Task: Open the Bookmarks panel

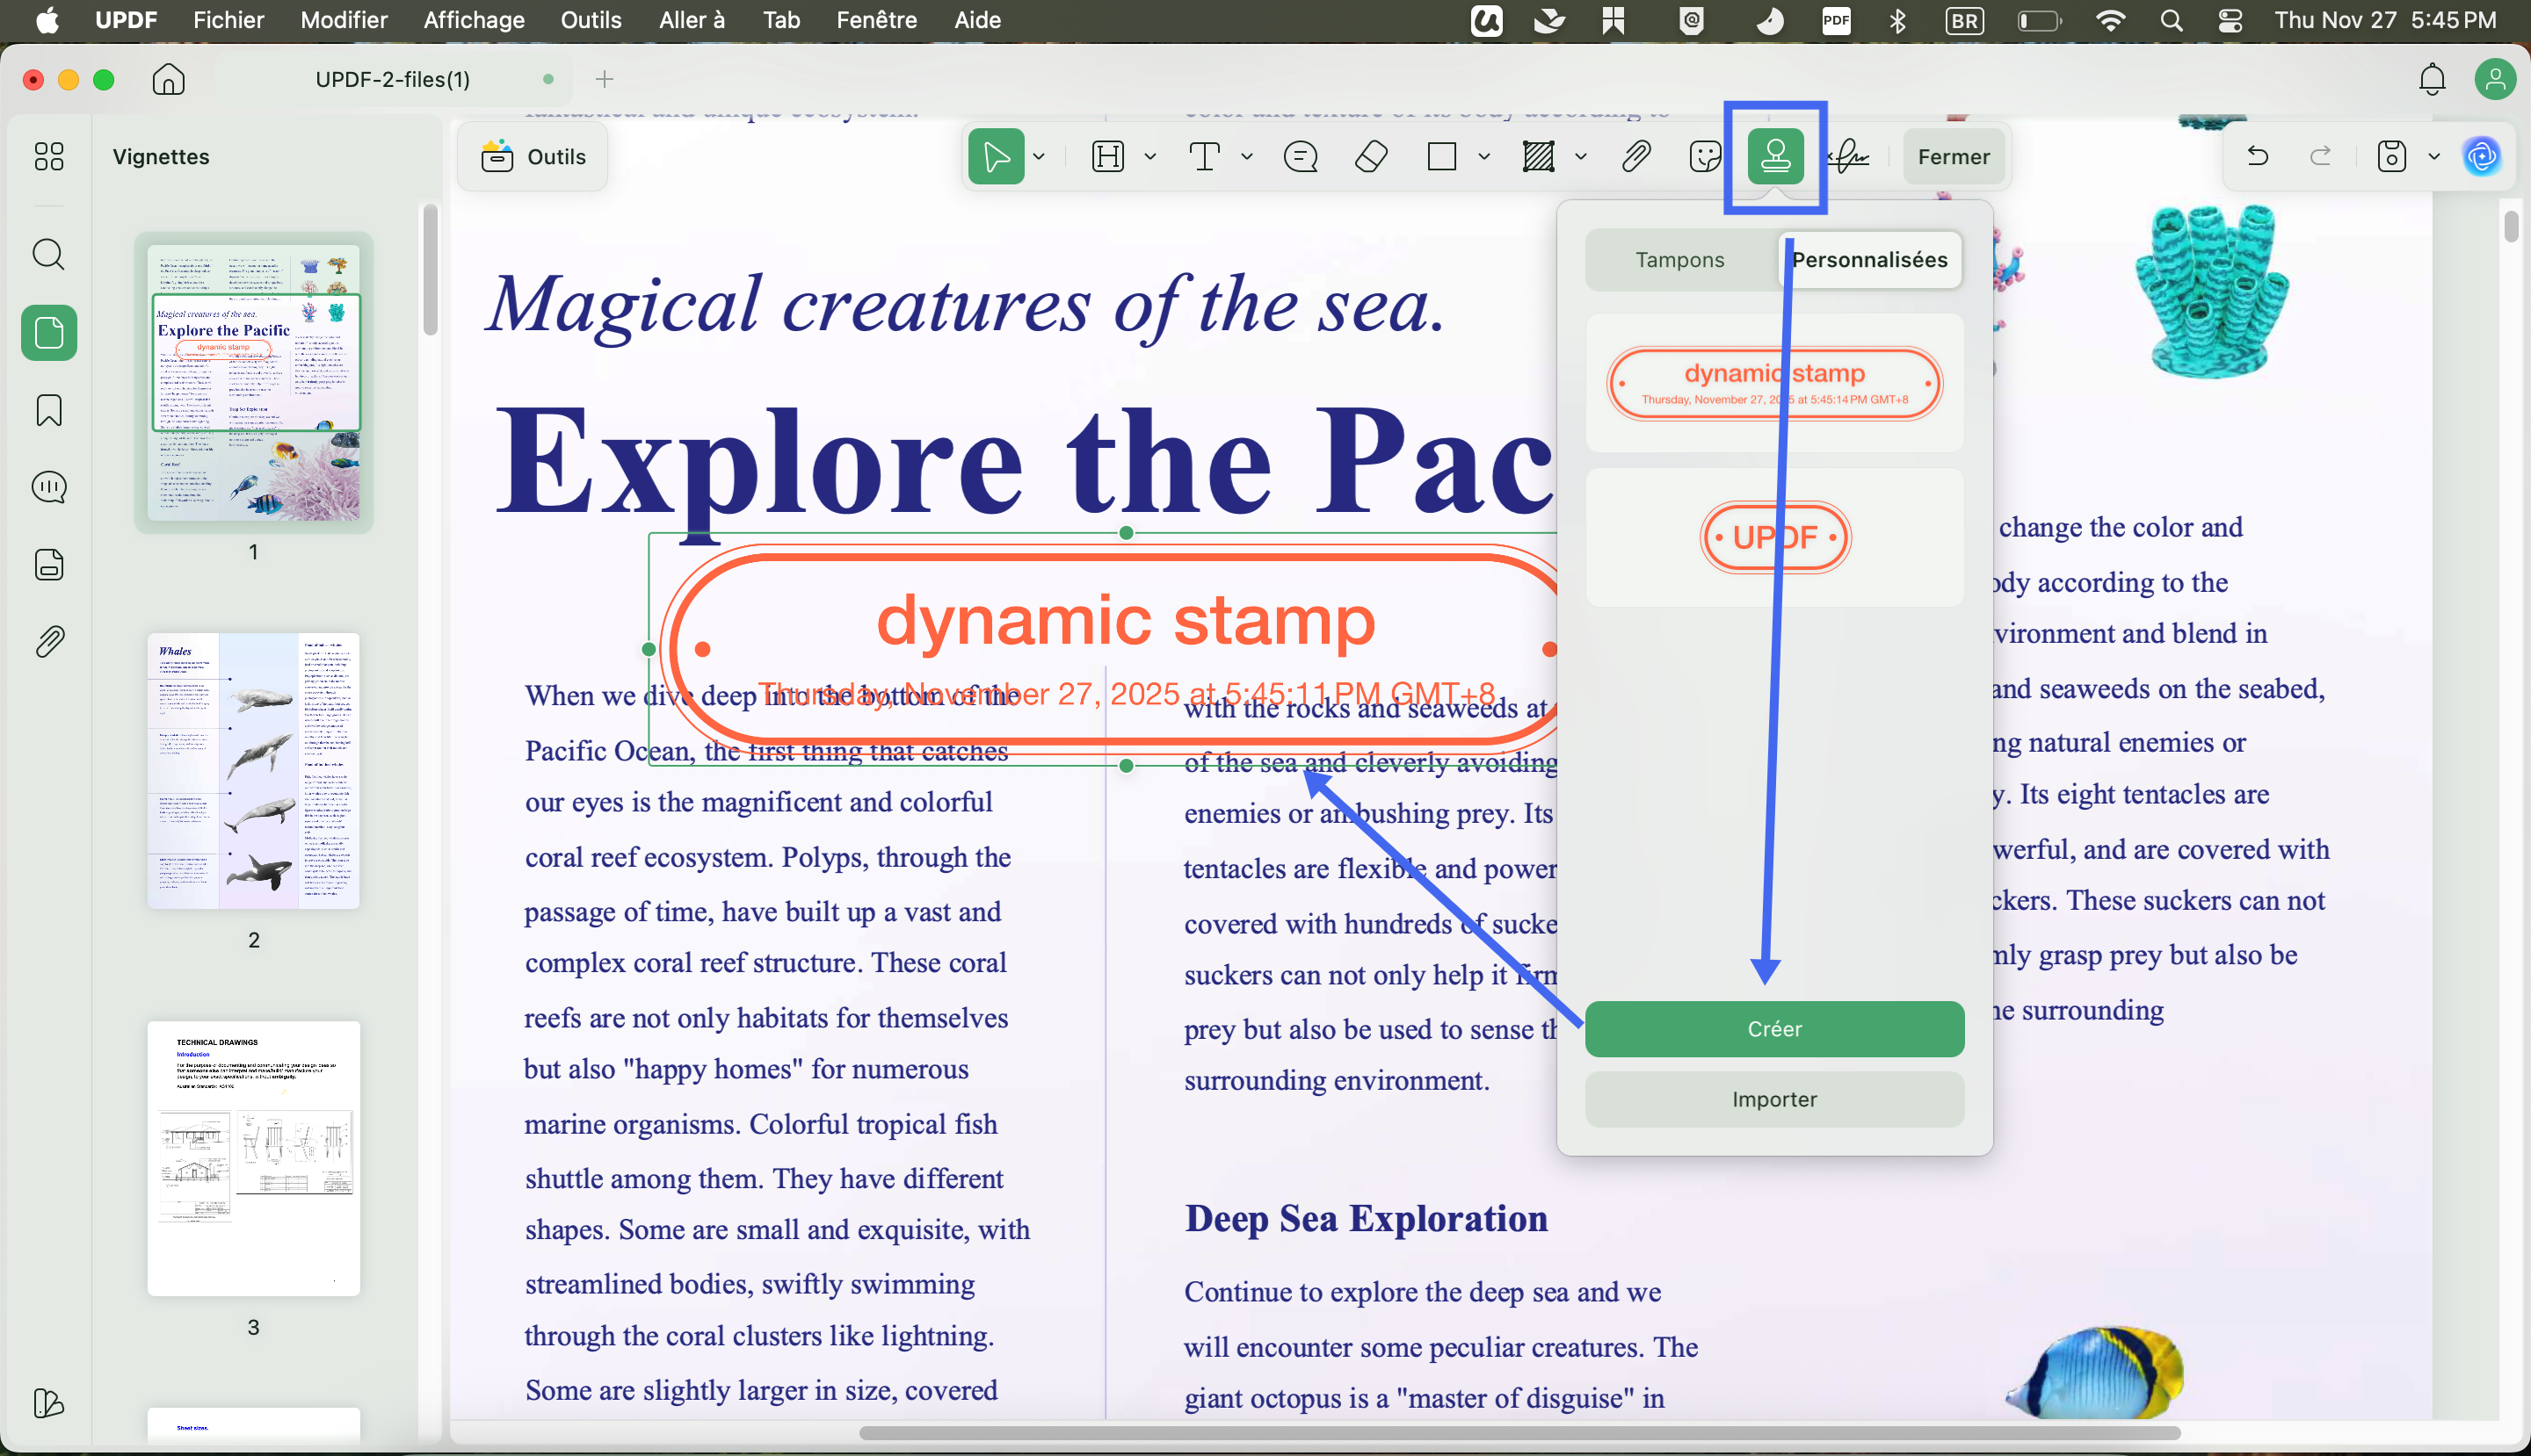Action: pos(48,410)
